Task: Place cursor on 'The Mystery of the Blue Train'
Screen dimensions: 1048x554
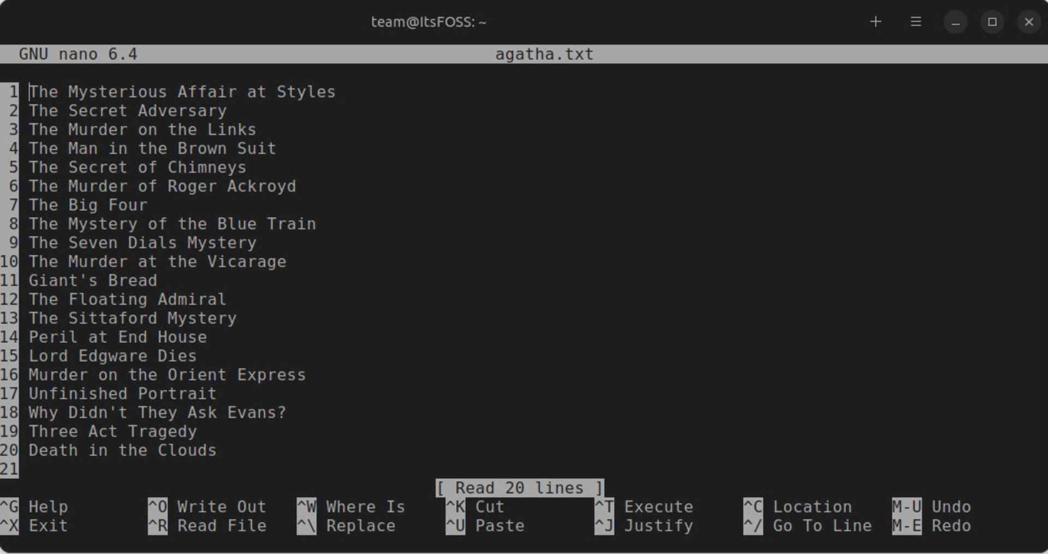Action: click(172, 224)
